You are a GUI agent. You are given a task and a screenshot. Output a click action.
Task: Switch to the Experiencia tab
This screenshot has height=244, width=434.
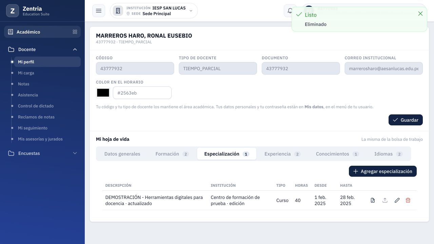pos(282,154)
